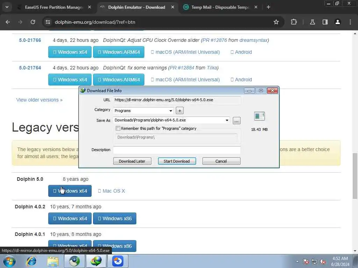
Task: Bookmark this page with star icon
Action: click(276, 22)
